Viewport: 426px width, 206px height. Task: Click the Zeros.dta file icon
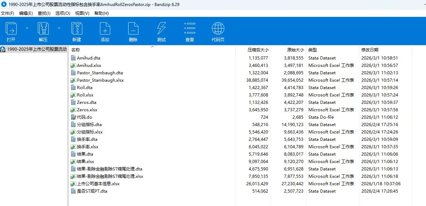73,102
